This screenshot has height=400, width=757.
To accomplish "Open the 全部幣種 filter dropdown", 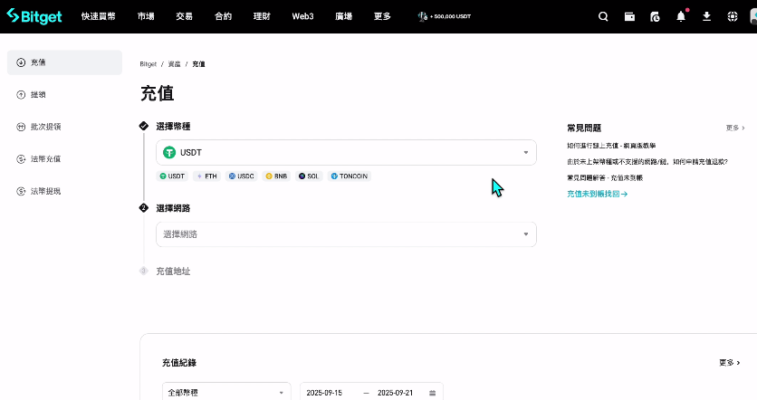I will (225, 393).
